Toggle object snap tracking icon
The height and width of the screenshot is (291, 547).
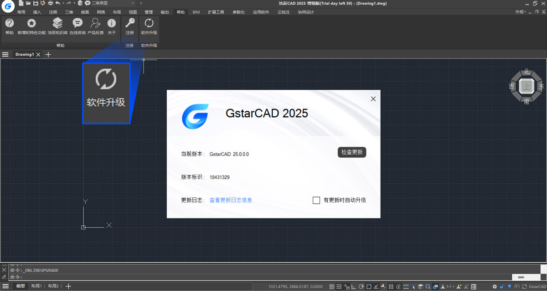click(376, 286)
